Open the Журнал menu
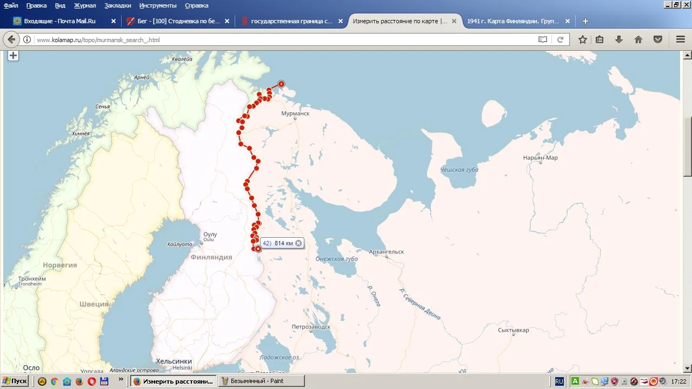 point(85,5)
